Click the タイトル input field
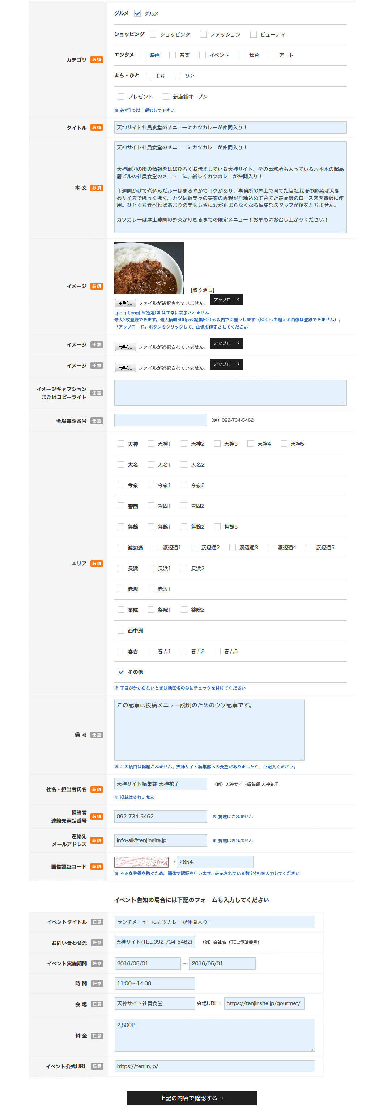383x1114 pixels. 230,128
